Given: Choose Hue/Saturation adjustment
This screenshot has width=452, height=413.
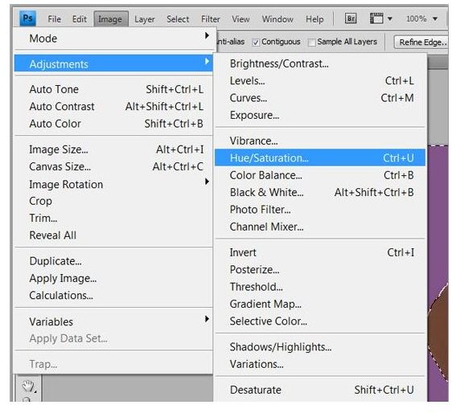Looking at the screenshot, I should (320, 157).
